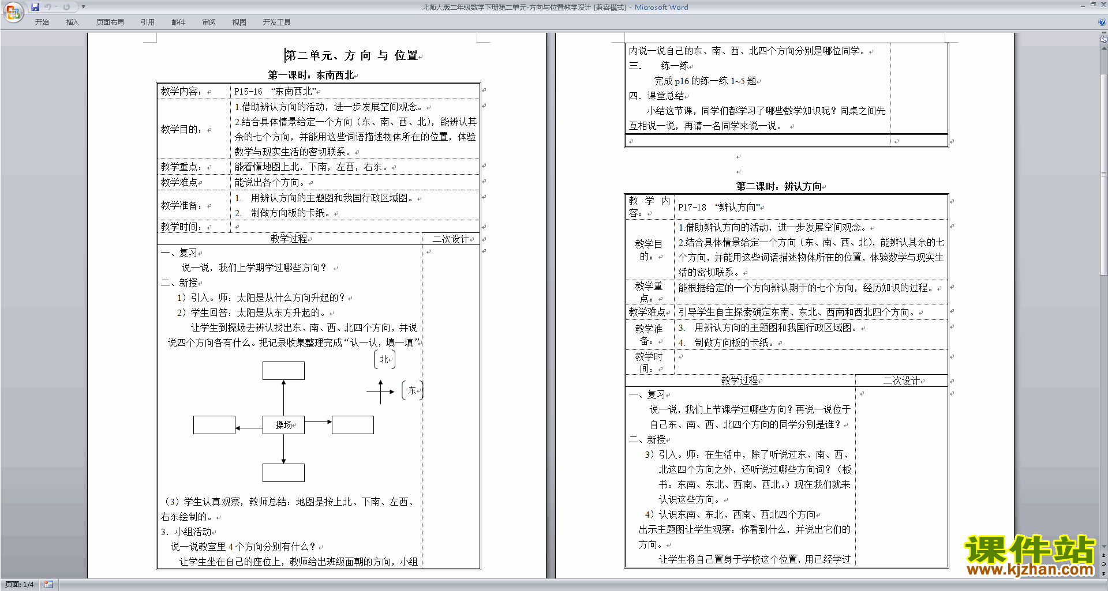Click the 北 bracket label in diagram
This screenshot has height=591, width=1108.
click(384, 359)
